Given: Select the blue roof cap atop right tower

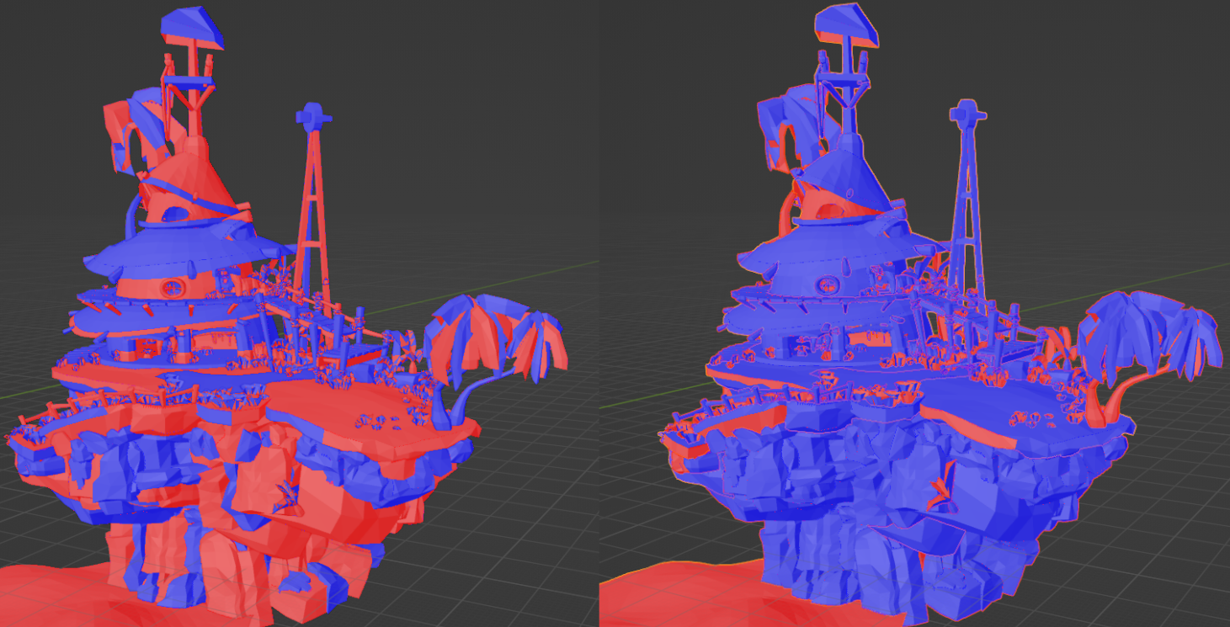Looking at the screenshot, I should tap(849, 25).
